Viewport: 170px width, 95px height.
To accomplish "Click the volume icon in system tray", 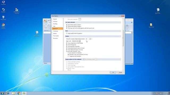I will click(x=161, y=93).
